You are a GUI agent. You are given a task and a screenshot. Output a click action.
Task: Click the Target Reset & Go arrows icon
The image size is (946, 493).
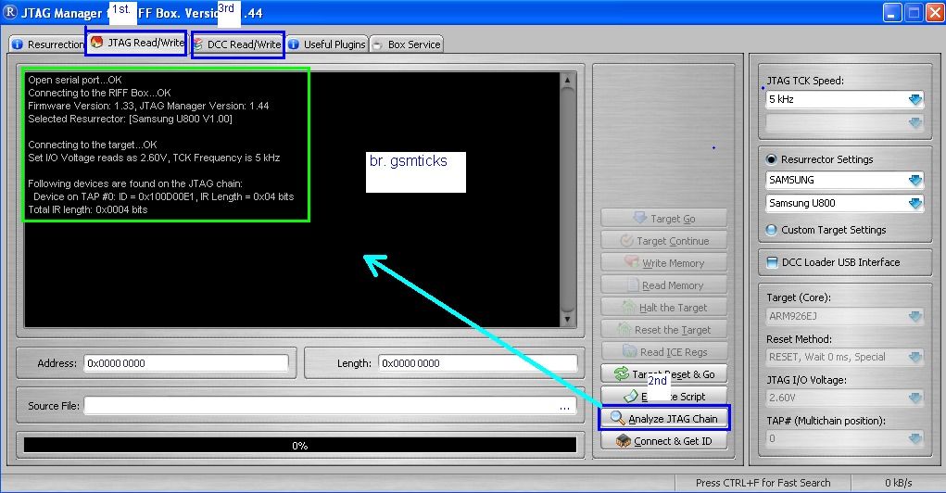622,374
